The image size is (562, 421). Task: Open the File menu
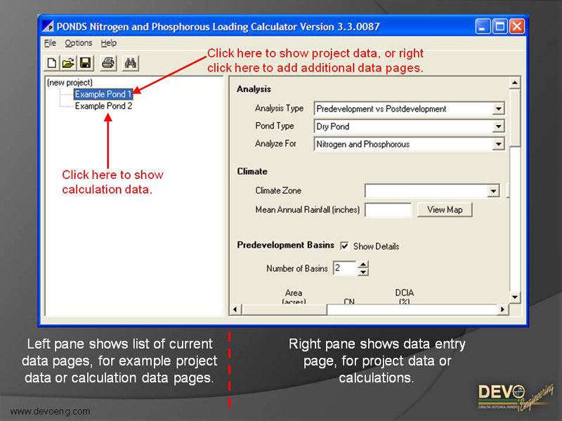[x=50, y=44]
